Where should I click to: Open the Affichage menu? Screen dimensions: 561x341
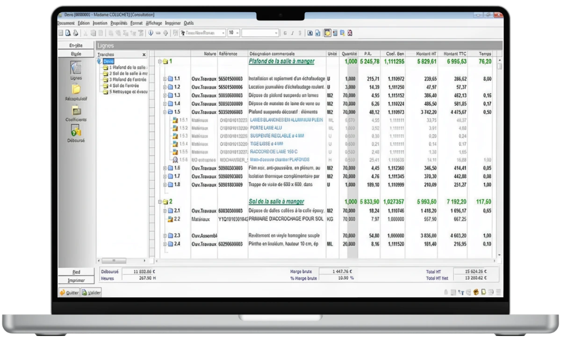pyautogui.click(x=154, y=23)
